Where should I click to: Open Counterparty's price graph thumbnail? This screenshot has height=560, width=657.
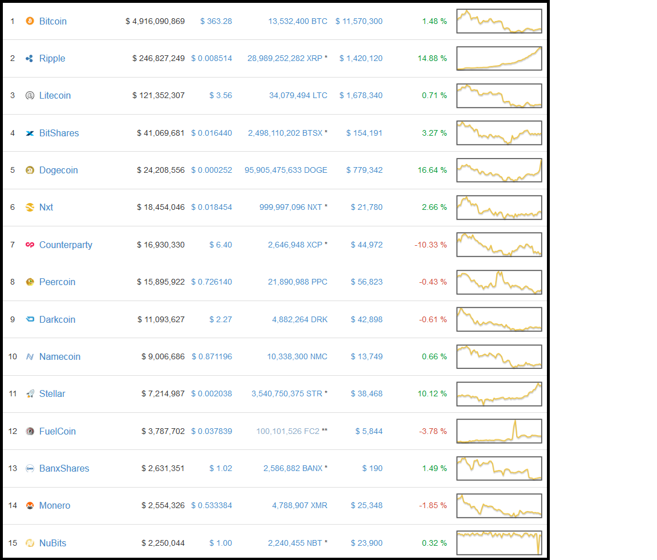[x=499, y=245]
